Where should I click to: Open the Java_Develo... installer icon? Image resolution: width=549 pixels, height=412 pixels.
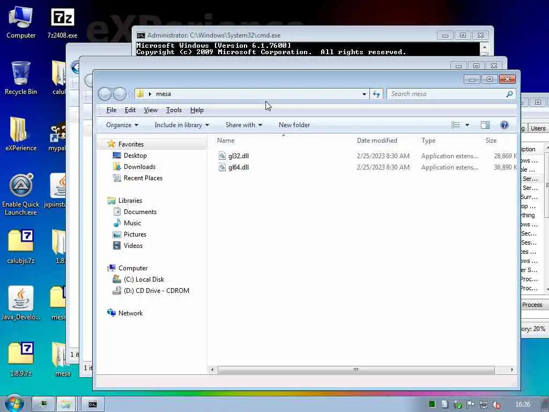point(21,303)
